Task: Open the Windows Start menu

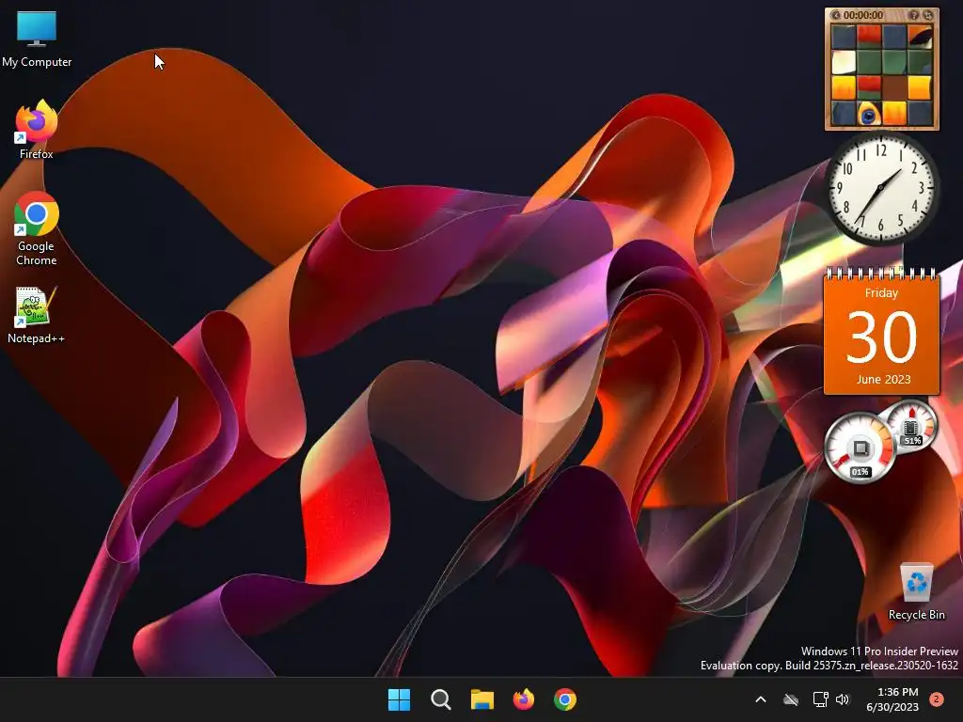Action: pyautogui.click(x=399, y=699)
